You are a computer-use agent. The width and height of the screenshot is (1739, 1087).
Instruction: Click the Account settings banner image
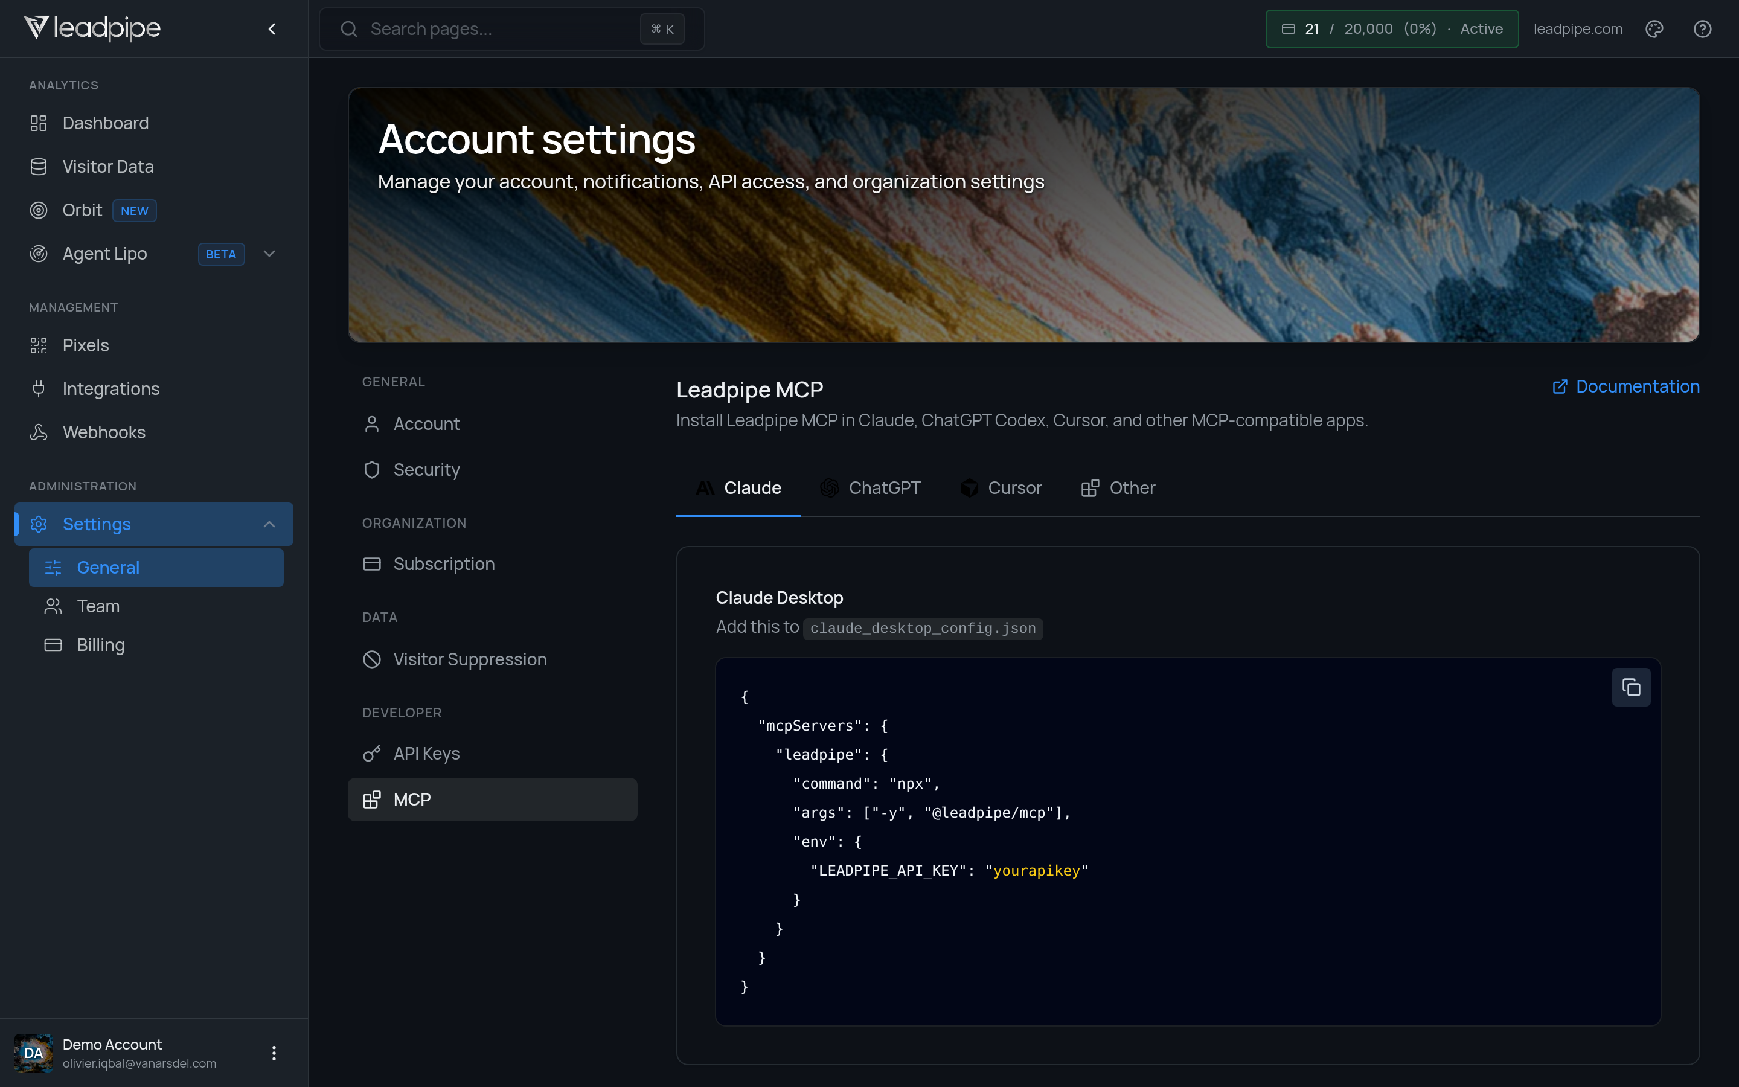click(x=1023, y=214)
